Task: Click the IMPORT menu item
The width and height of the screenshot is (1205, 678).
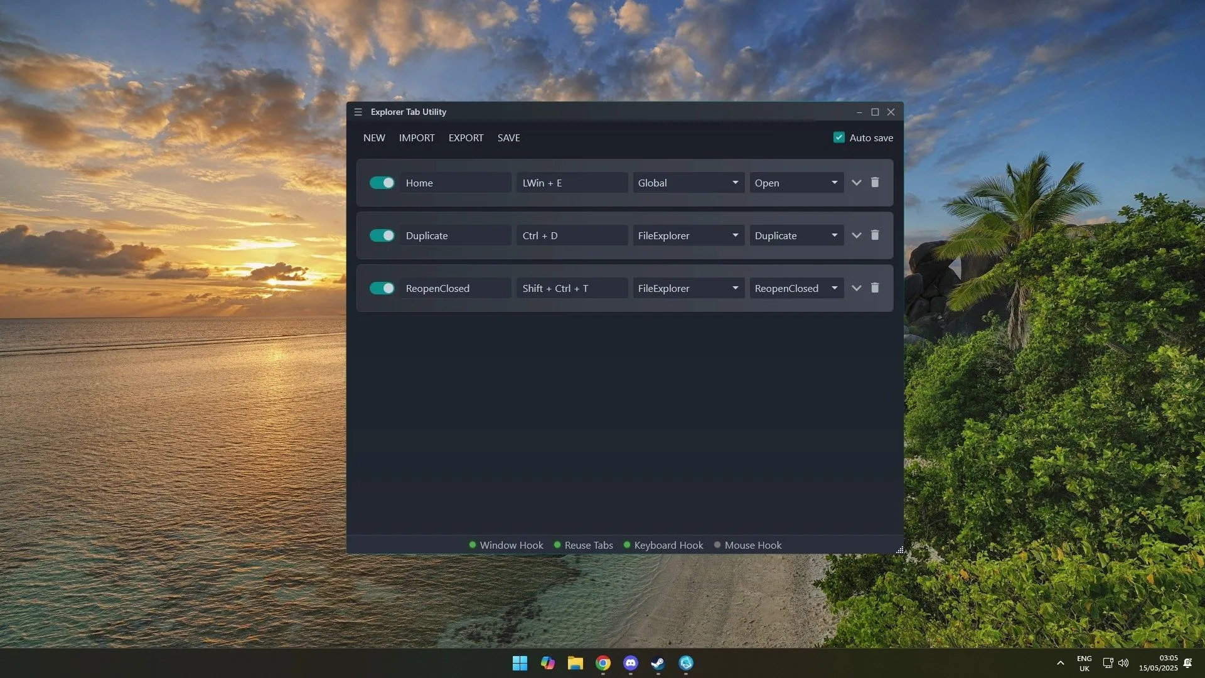Action: [x=416, y=138]
